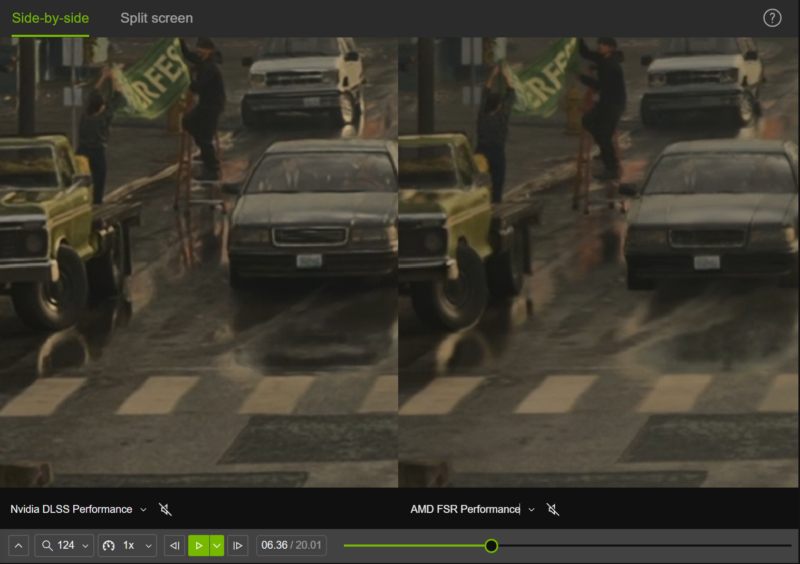The height and width of the screenshot is (564, 800).
Task: Switch to the Split screen tab
Action: [x=157, y=18]
